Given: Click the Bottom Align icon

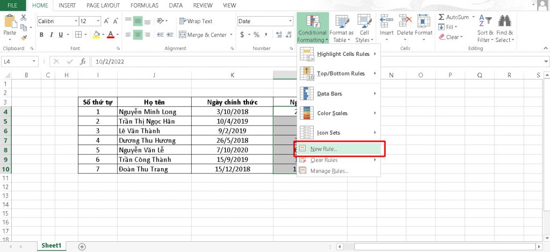Looking at the screenshot, I should point(148,21).
